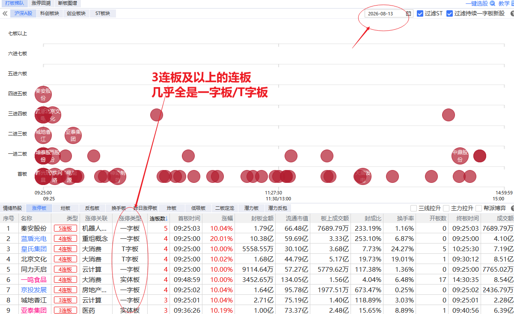
Task: Click 秦安股份 name in table
Action: coord(34,228)
